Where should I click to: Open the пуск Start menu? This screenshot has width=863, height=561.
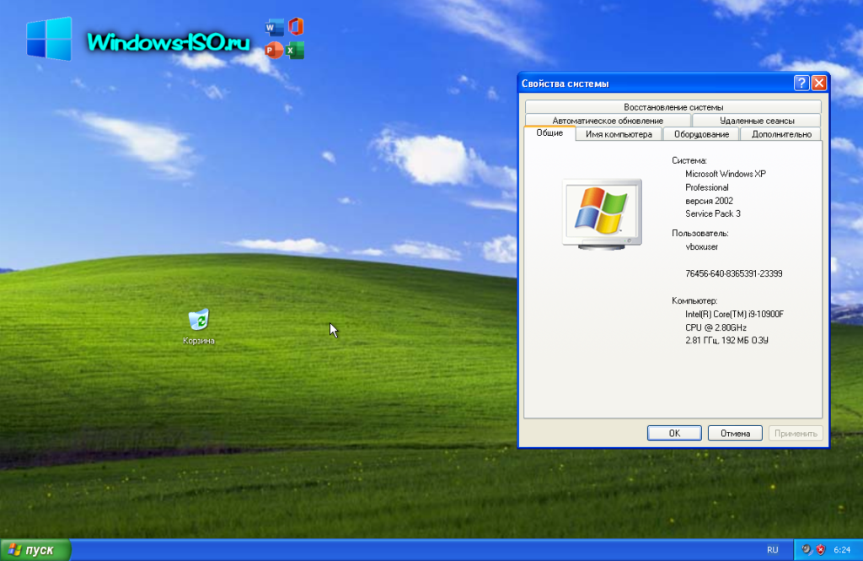coord(35,549)
